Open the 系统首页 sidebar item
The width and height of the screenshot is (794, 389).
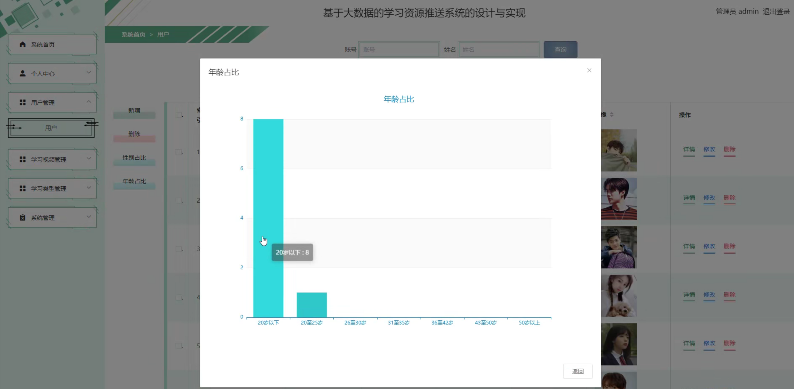[52, 44]
